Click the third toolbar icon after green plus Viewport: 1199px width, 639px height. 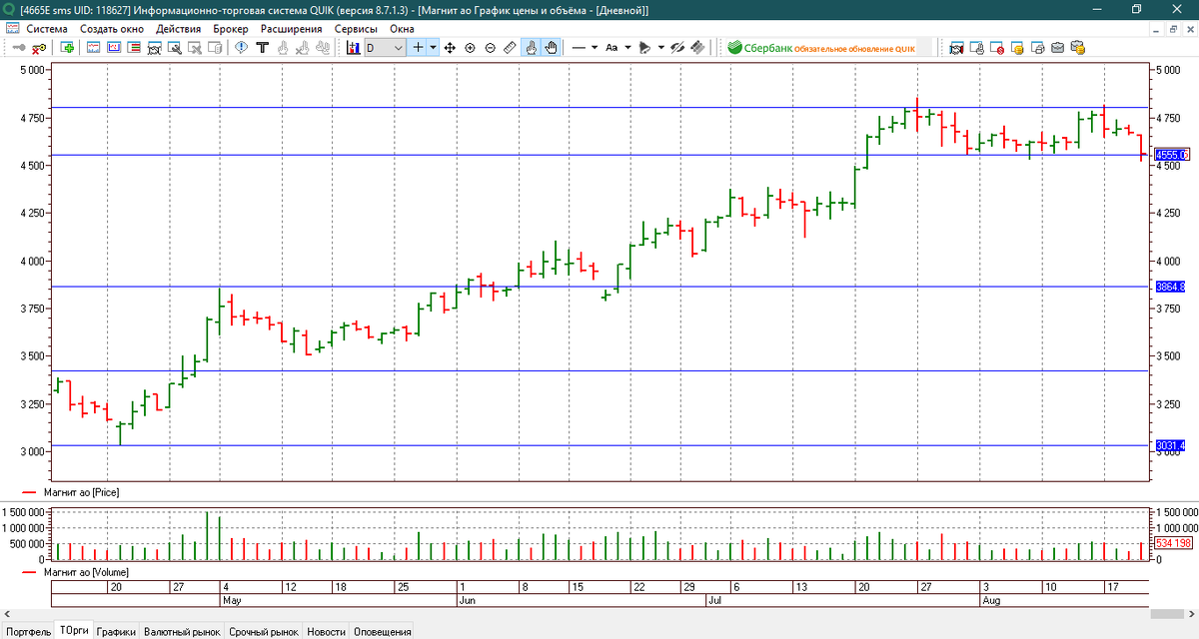pyautogui.click(x=133, y=47)
